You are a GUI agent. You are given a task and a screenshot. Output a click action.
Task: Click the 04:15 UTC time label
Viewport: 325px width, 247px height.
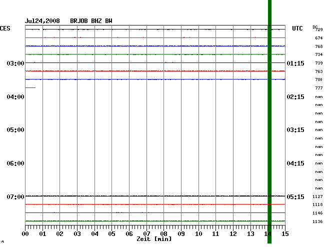click(x=295, y=163)
